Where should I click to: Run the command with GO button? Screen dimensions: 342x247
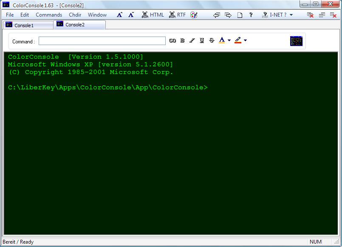(x=172, y=40)
